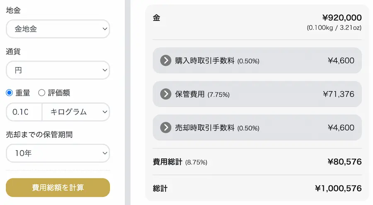Select the 重量 radio button

tap(9, 93)
